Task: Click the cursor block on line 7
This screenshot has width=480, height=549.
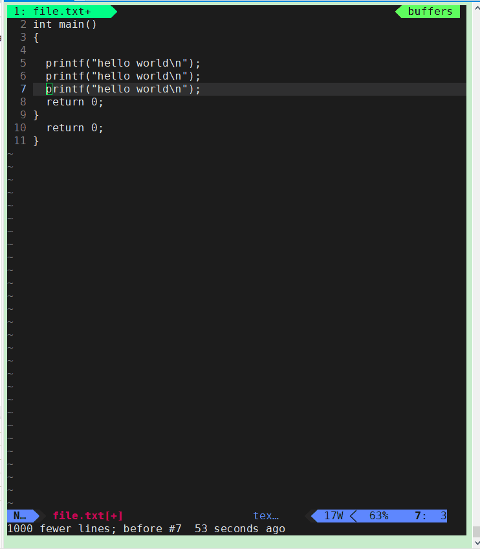Action: tap(49, 89)
